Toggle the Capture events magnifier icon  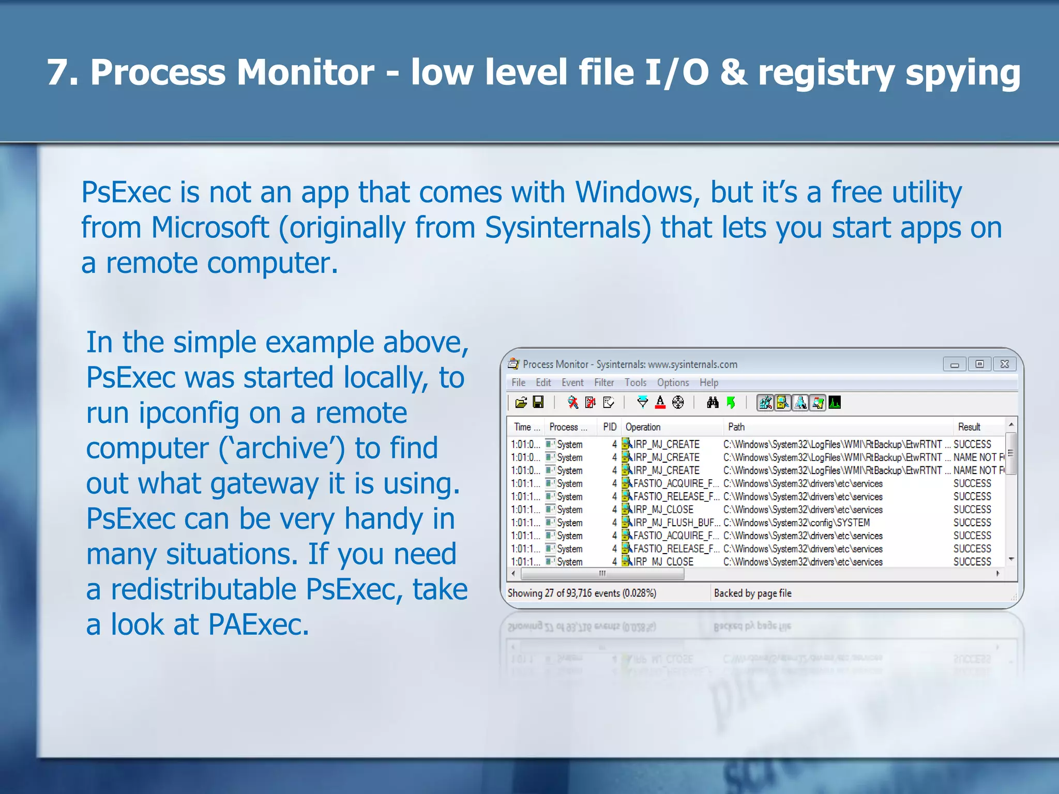573,402
